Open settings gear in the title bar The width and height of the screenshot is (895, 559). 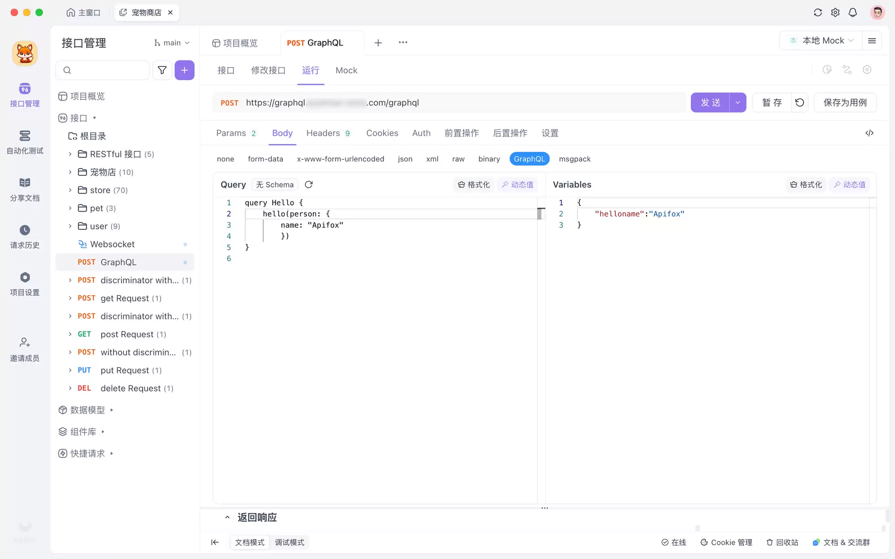tap(835, 13)
